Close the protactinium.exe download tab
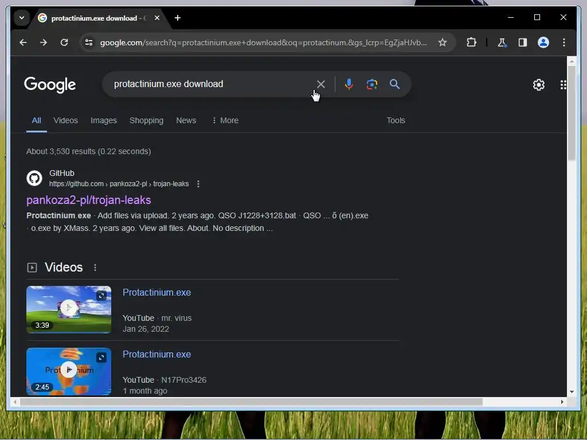 click(x=157, y=18)
